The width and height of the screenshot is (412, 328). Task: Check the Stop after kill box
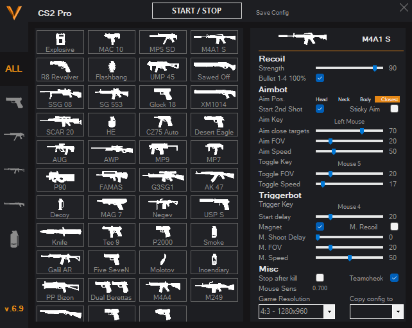320,277
